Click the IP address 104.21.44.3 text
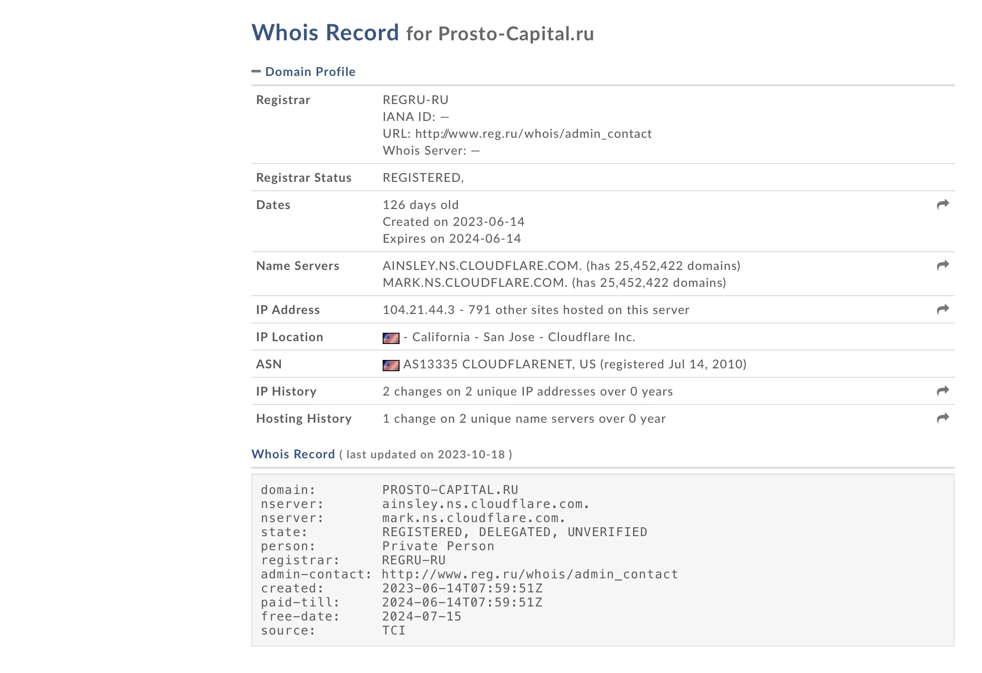 (x=419, y=310)
